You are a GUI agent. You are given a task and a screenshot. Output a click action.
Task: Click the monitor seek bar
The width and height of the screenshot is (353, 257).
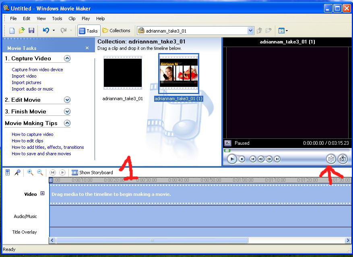(x=287, y=150)
